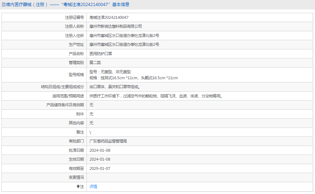315x194 pixels.
Task: Click 无 in the 附件 row
Action: (91, 114)
